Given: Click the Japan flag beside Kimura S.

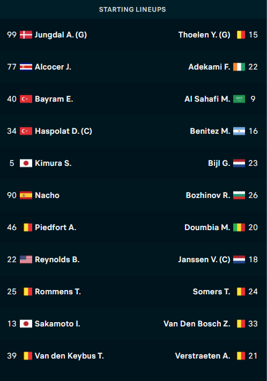Looking at the screenshot, I should coord(26,163).
